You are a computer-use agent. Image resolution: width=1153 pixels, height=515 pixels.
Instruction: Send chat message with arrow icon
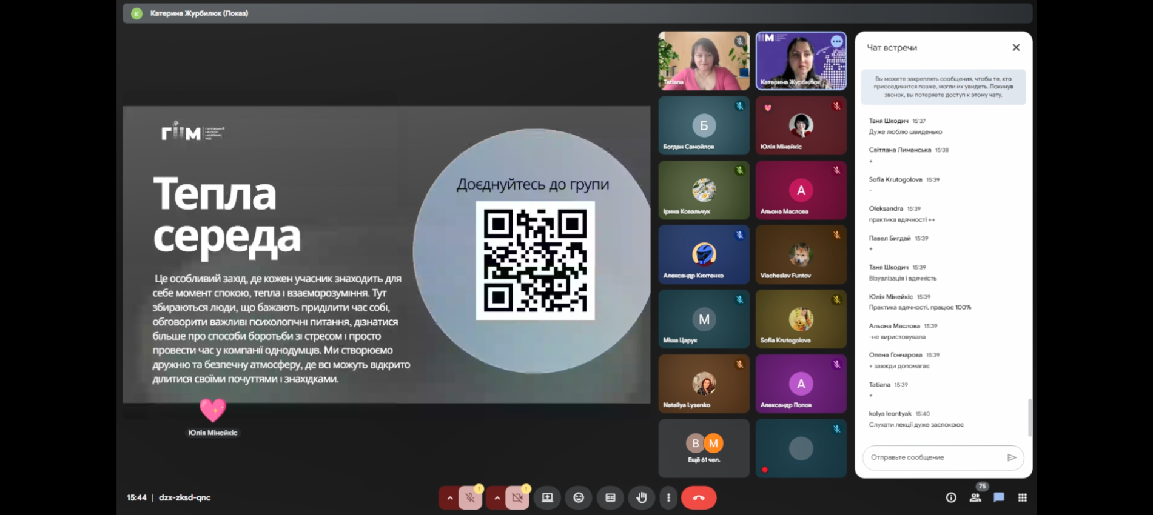[1011, 457]
